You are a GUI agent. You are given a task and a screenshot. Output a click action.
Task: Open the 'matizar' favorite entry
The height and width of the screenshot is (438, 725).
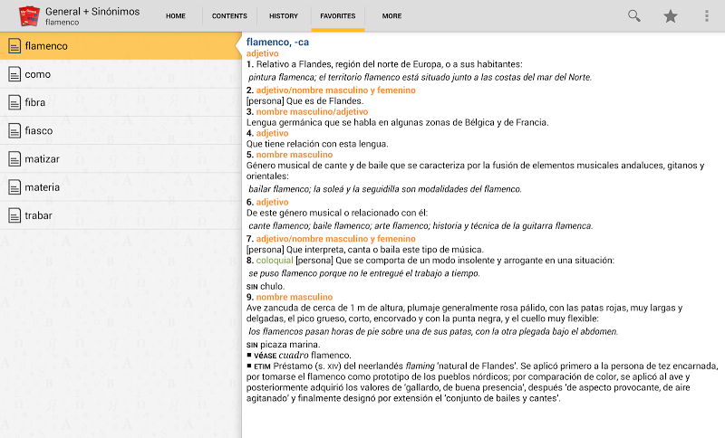[121, 158]
